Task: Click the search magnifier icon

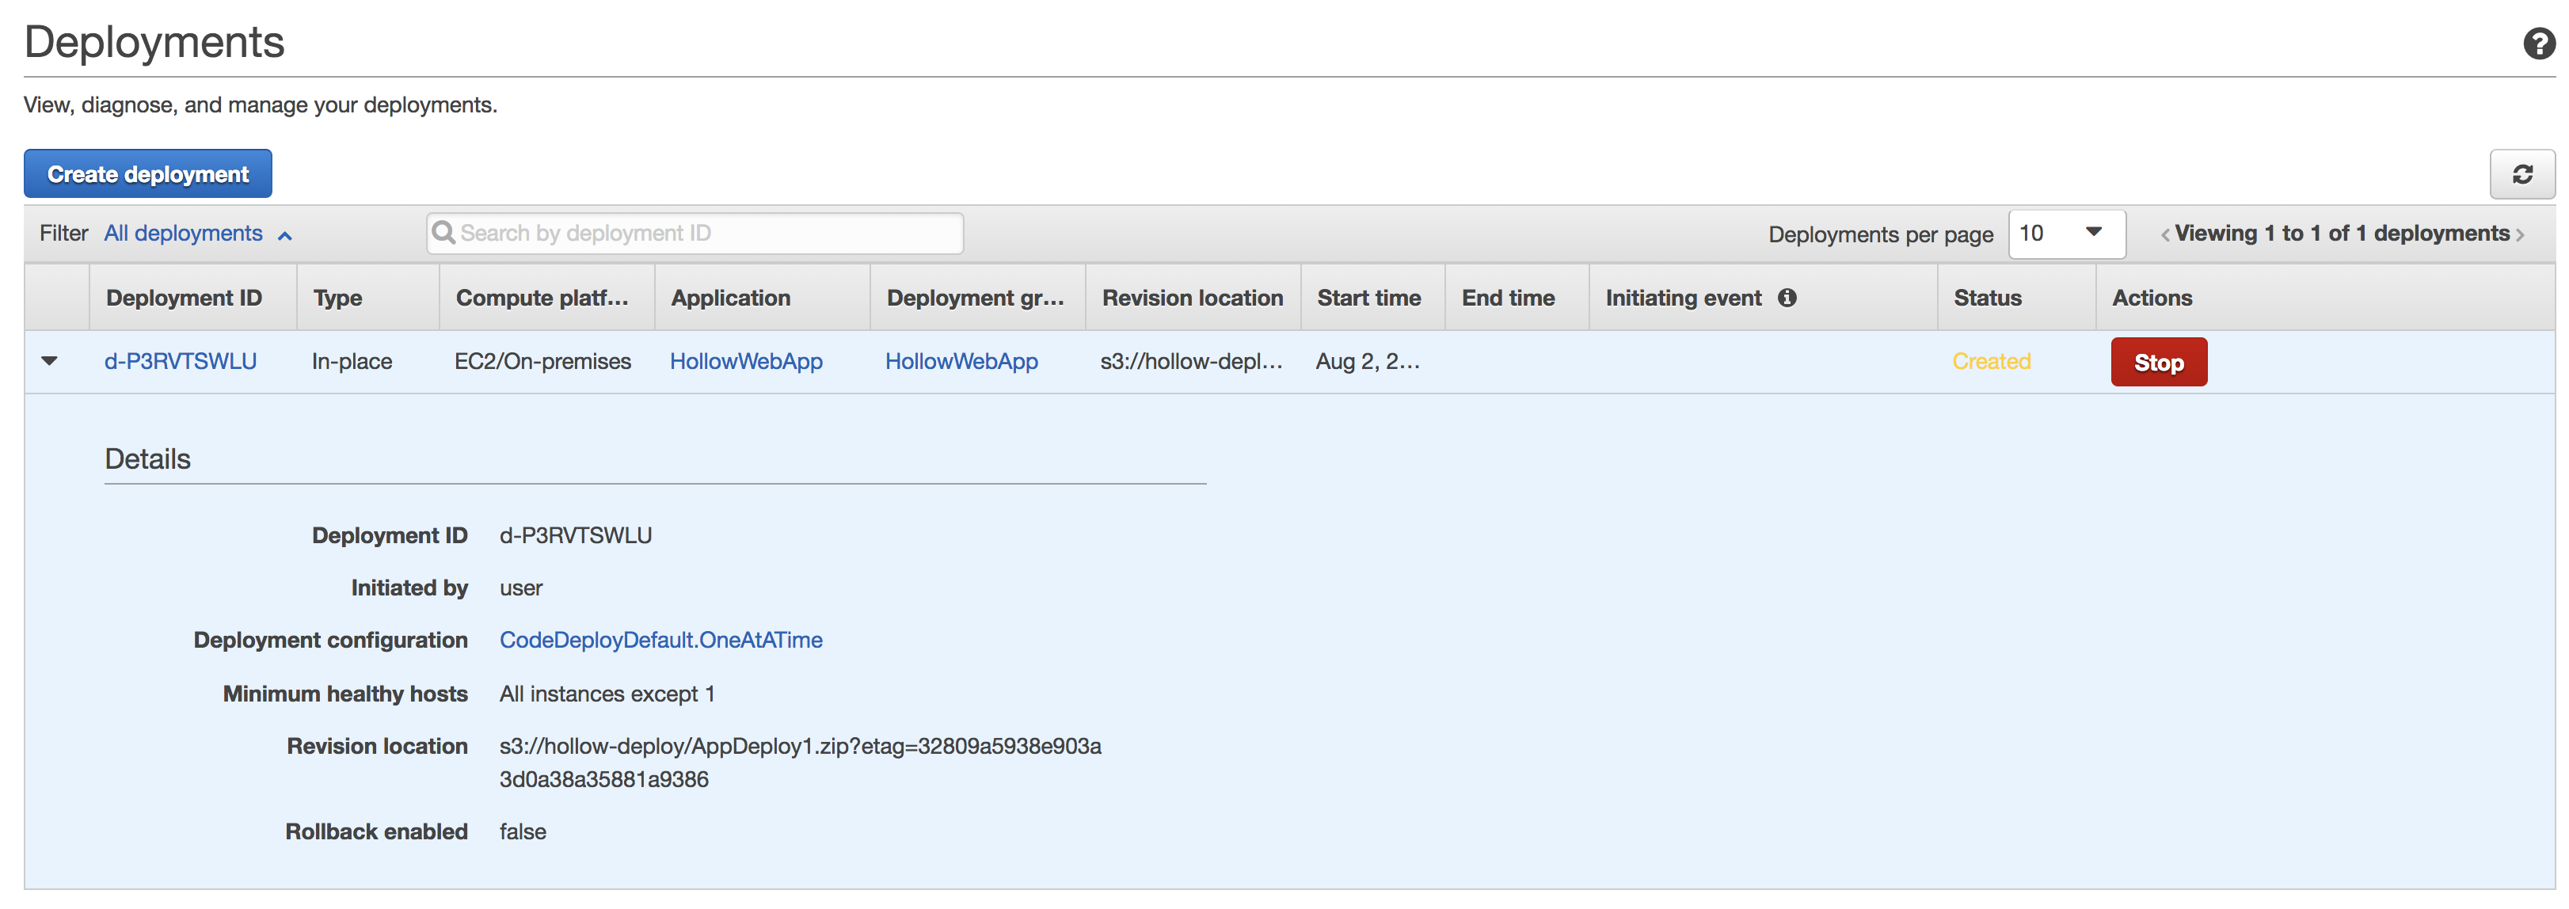Action: pyautogui.click(x=443, y=232)
